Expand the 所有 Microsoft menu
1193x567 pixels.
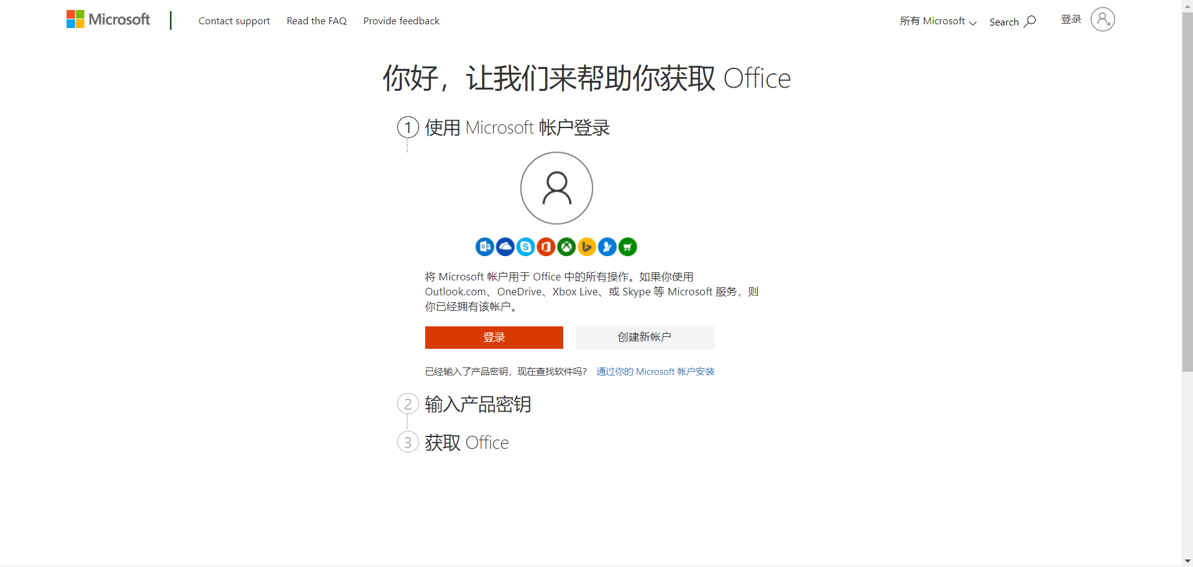[x=937, y=21]
